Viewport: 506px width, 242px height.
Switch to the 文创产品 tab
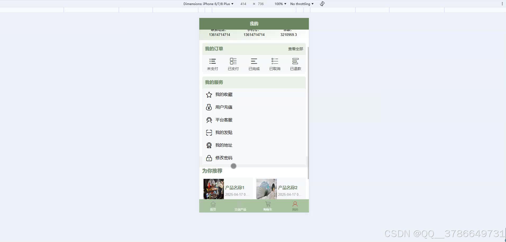240,206
